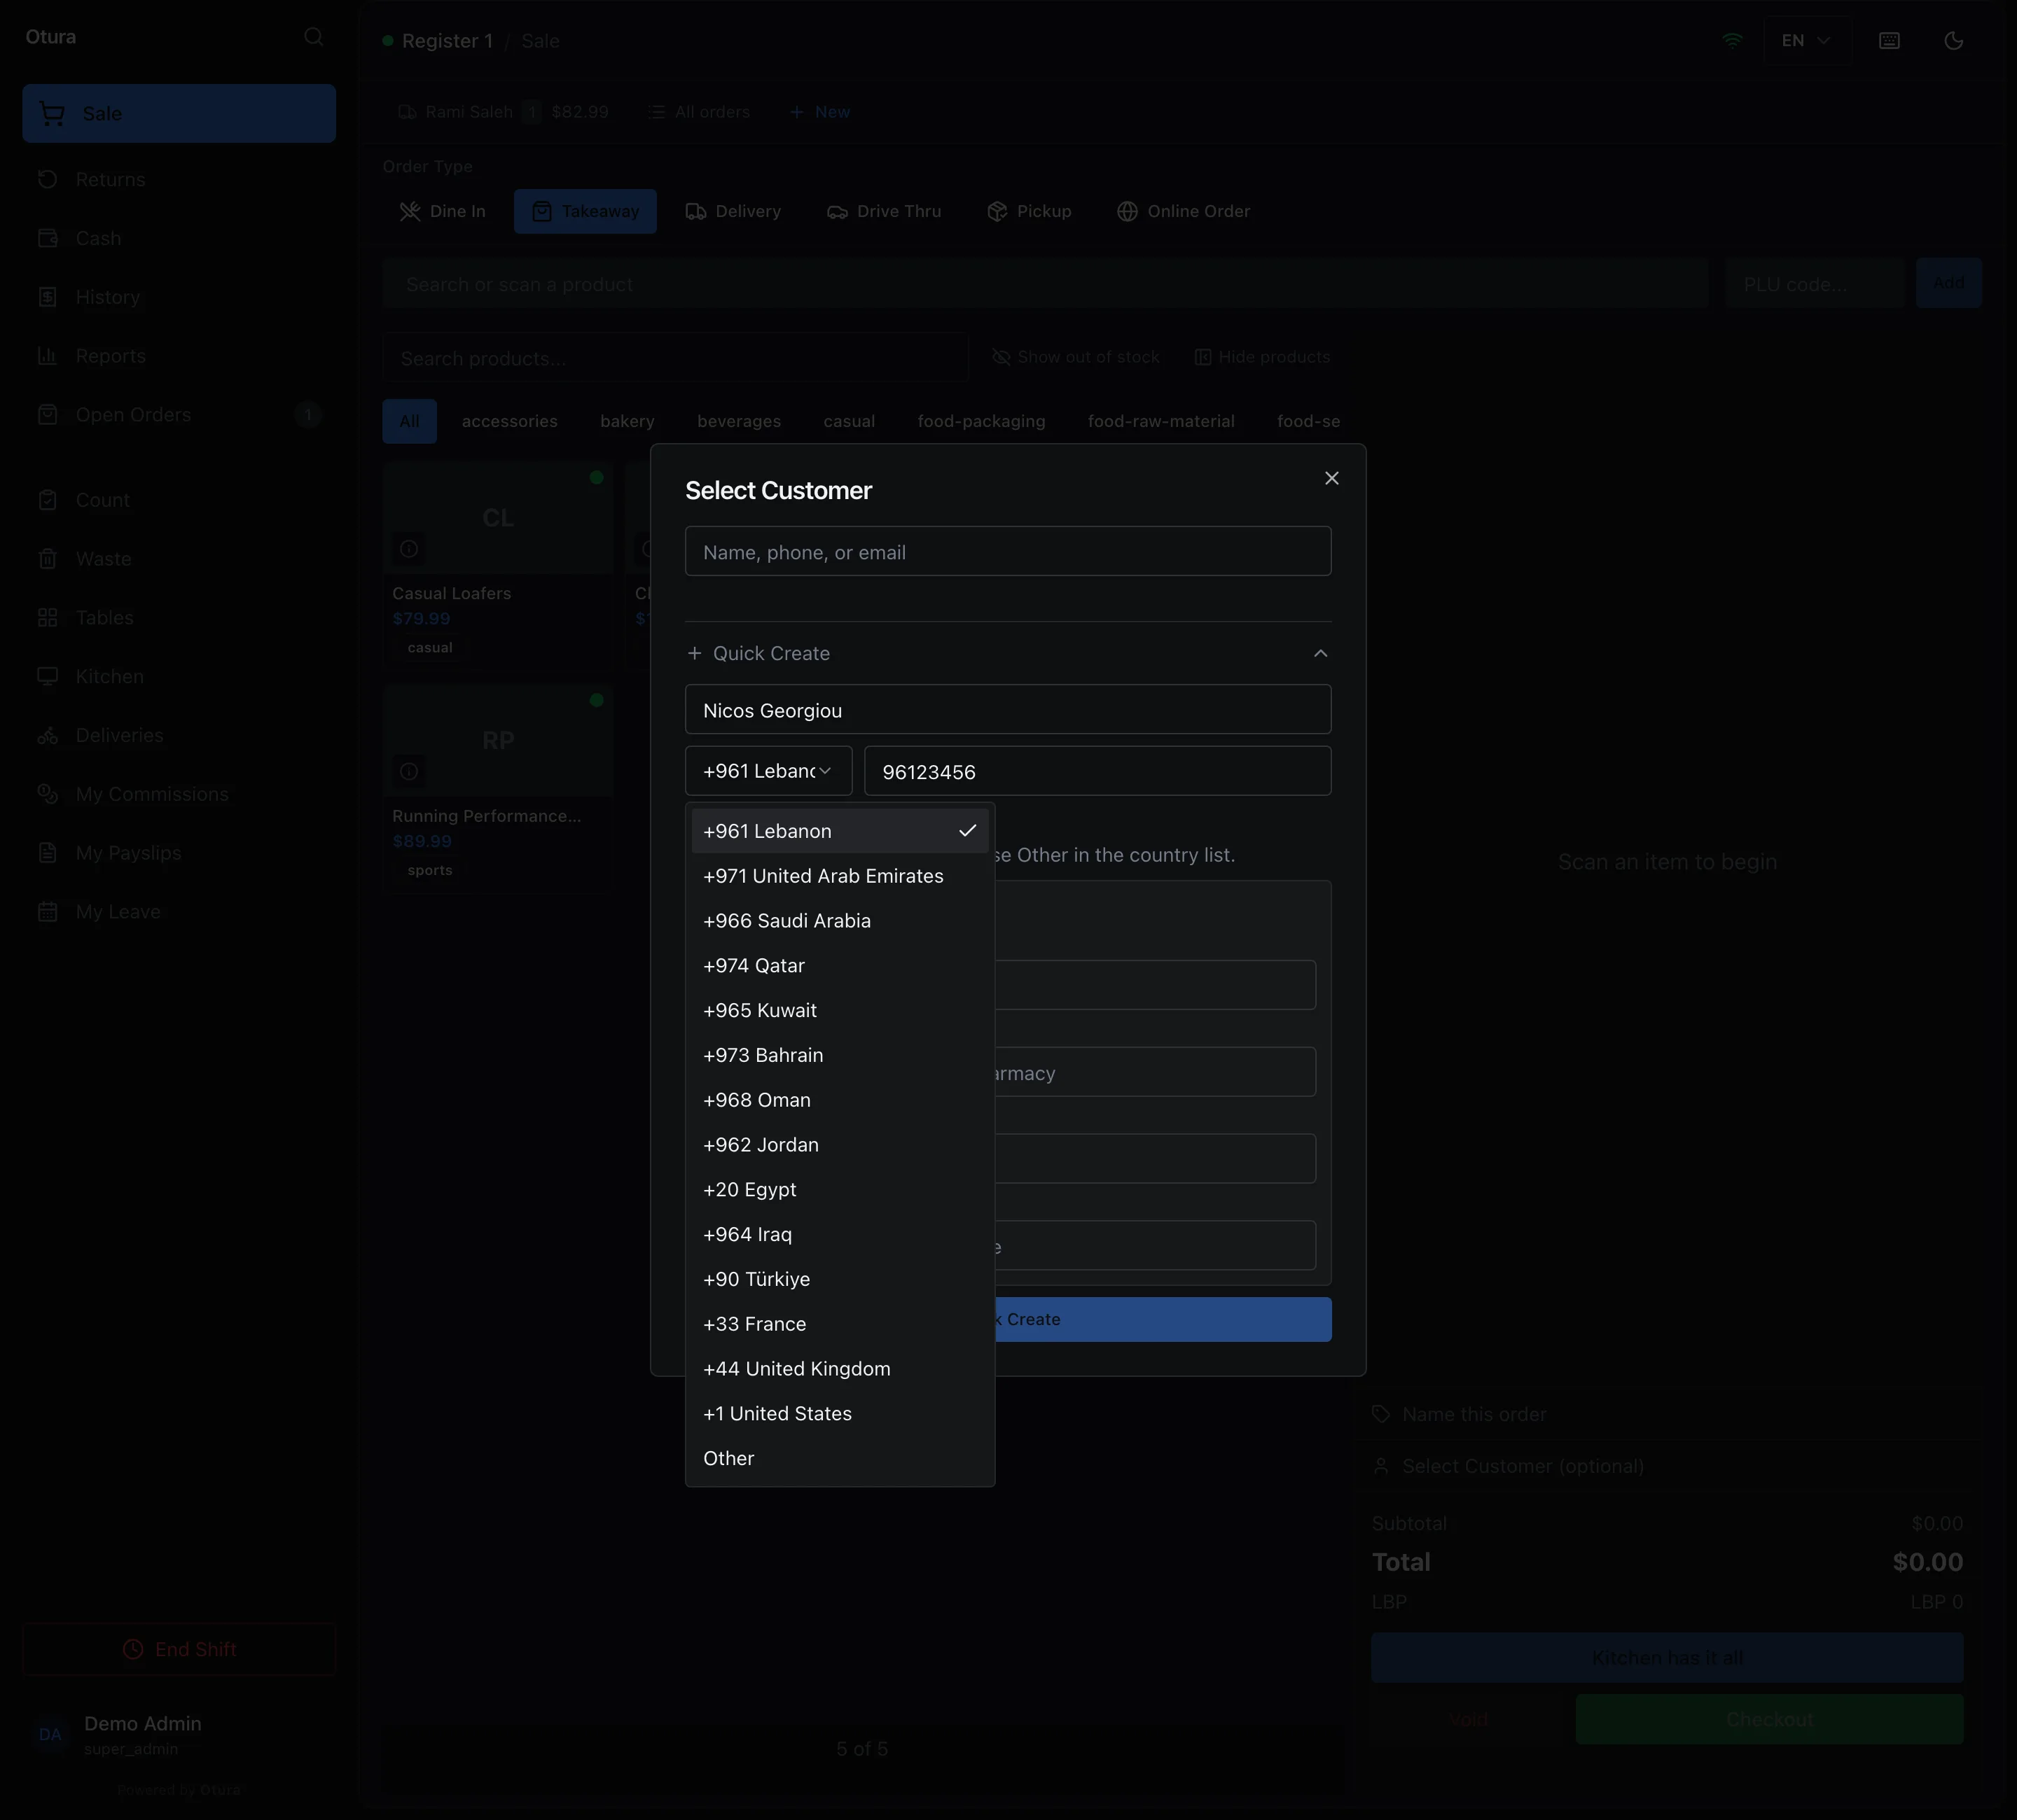Image resolution: width=2017 pixels, height=1820 pixels.
Task: Choose +20 Egypt dial code
Action: pyautogui.click(x=840, y=1190)
